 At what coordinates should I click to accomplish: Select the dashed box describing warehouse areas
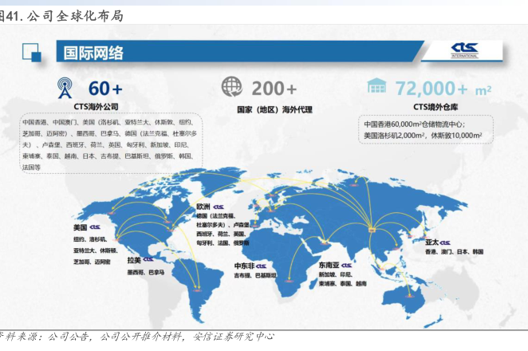tap(425, 130)
